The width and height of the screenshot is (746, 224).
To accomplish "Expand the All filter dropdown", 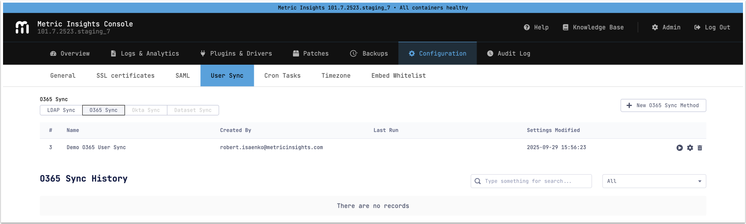I will [654, 181].
